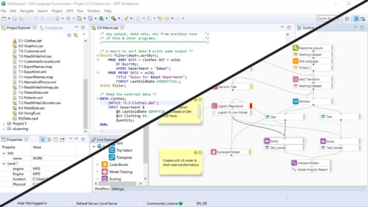Click the yellow note about LR model

pos(181,163)
